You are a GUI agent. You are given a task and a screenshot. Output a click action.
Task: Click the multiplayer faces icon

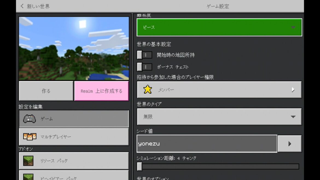click(30, 137)
